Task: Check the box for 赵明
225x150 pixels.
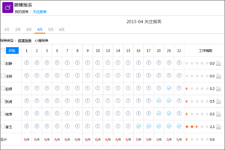Action: (x=3, y=88)
